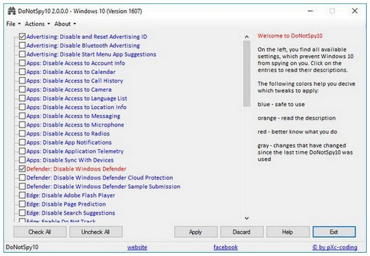Open the File menu dropdown

(13, 24)
